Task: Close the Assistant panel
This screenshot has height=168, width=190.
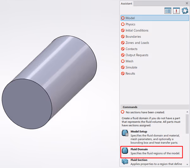Action: click(187, 3)
